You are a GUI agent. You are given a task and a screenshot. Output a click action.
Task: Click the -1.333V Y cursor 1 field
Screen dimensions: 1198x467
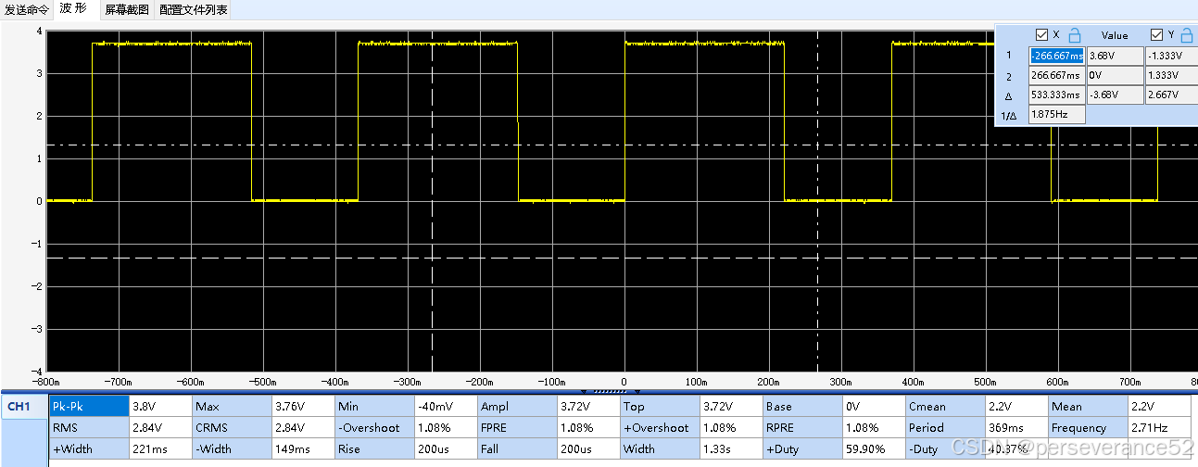pos(1171,55)
